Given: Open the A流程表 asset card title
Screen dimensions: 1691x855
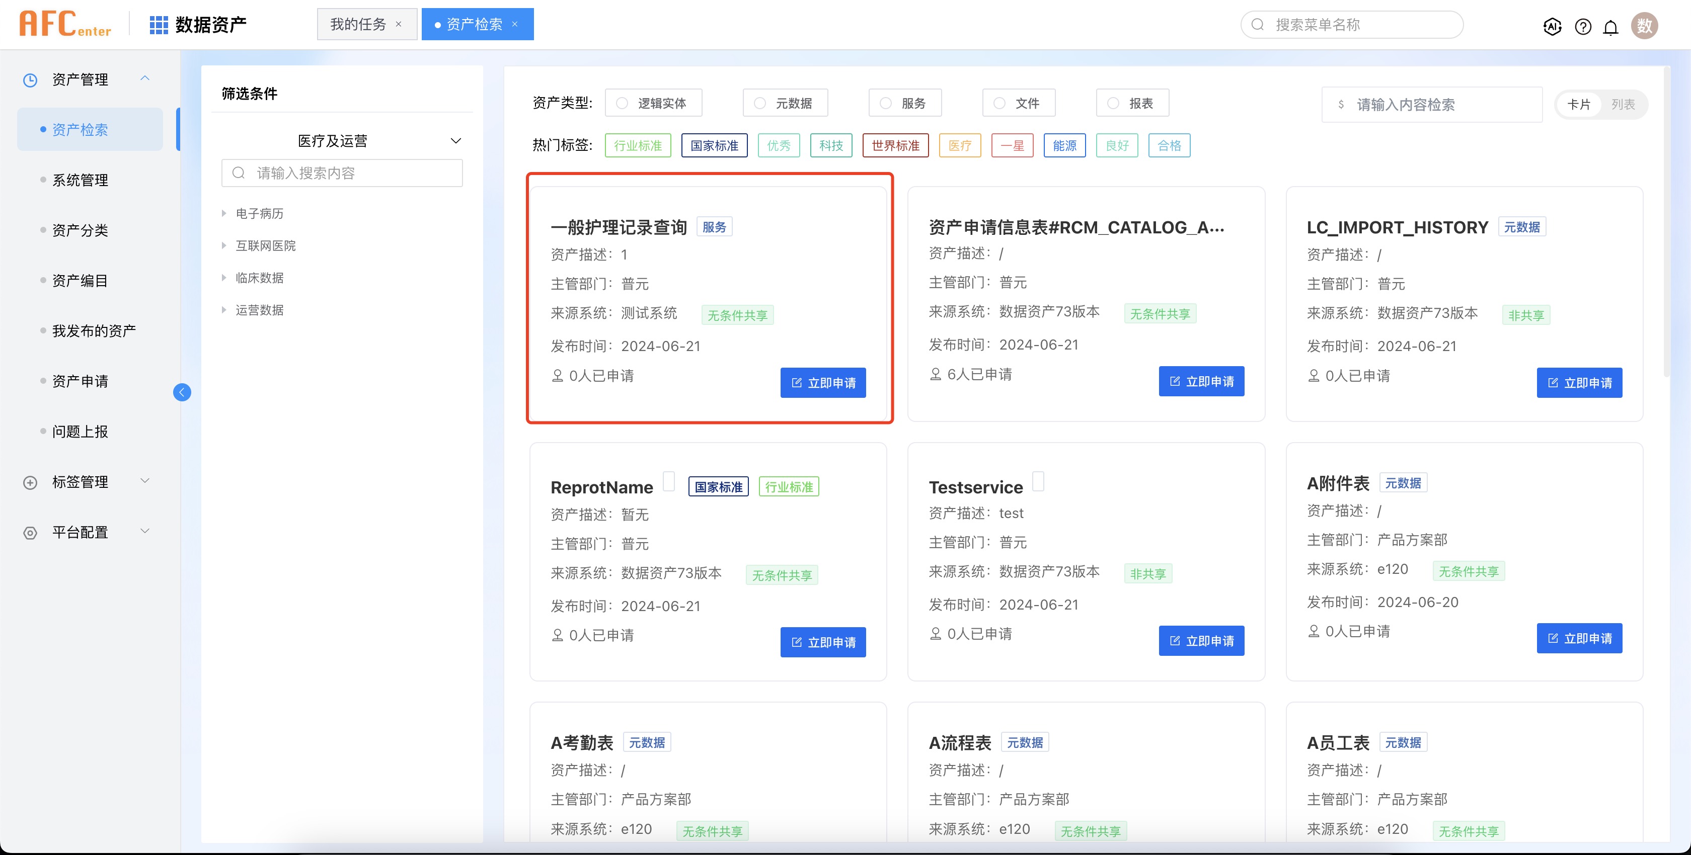Looking at the screenshot, I should tap(960, 743).
